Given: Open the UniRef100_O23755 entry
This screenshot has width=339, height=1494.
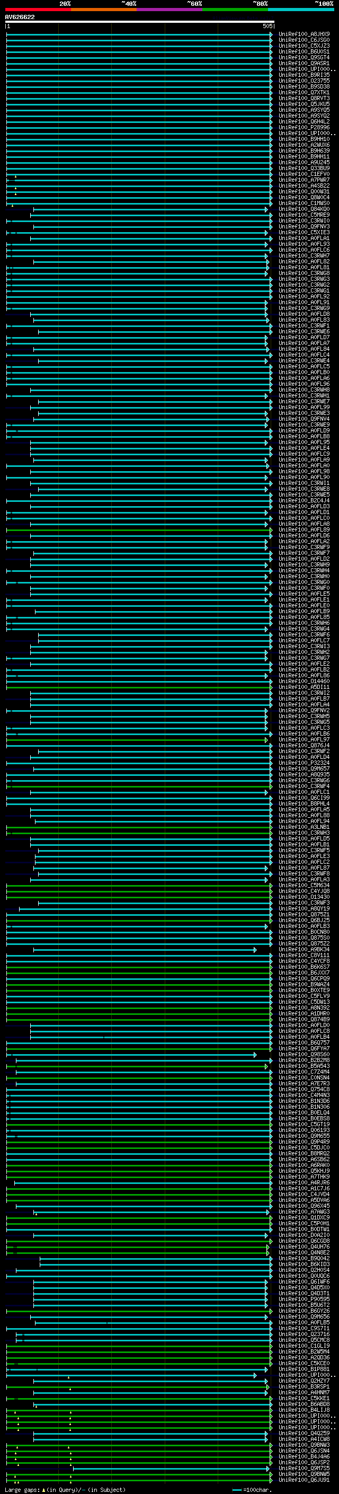Looking at the screenshot, I should click(304, 81).
